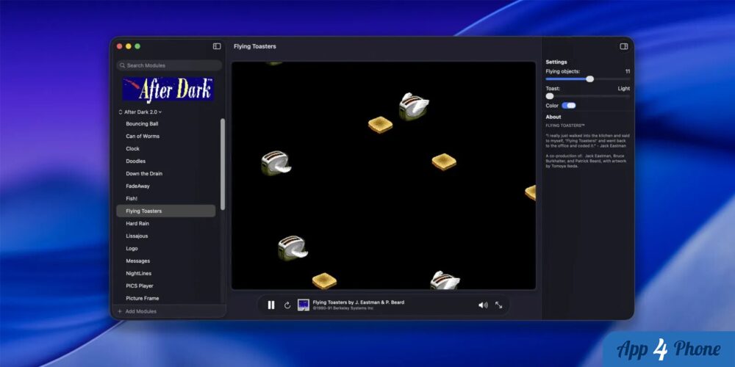This screenshot has height=367, width=735.
Task: Click the Flying Toasters title text
Action: (255, 46)
